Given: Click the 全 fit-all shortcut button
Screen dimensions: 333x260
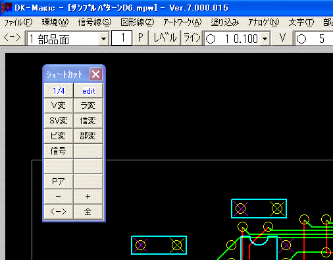Looking at the screenshot, I should pyautogui.click(x=88, y=212).
